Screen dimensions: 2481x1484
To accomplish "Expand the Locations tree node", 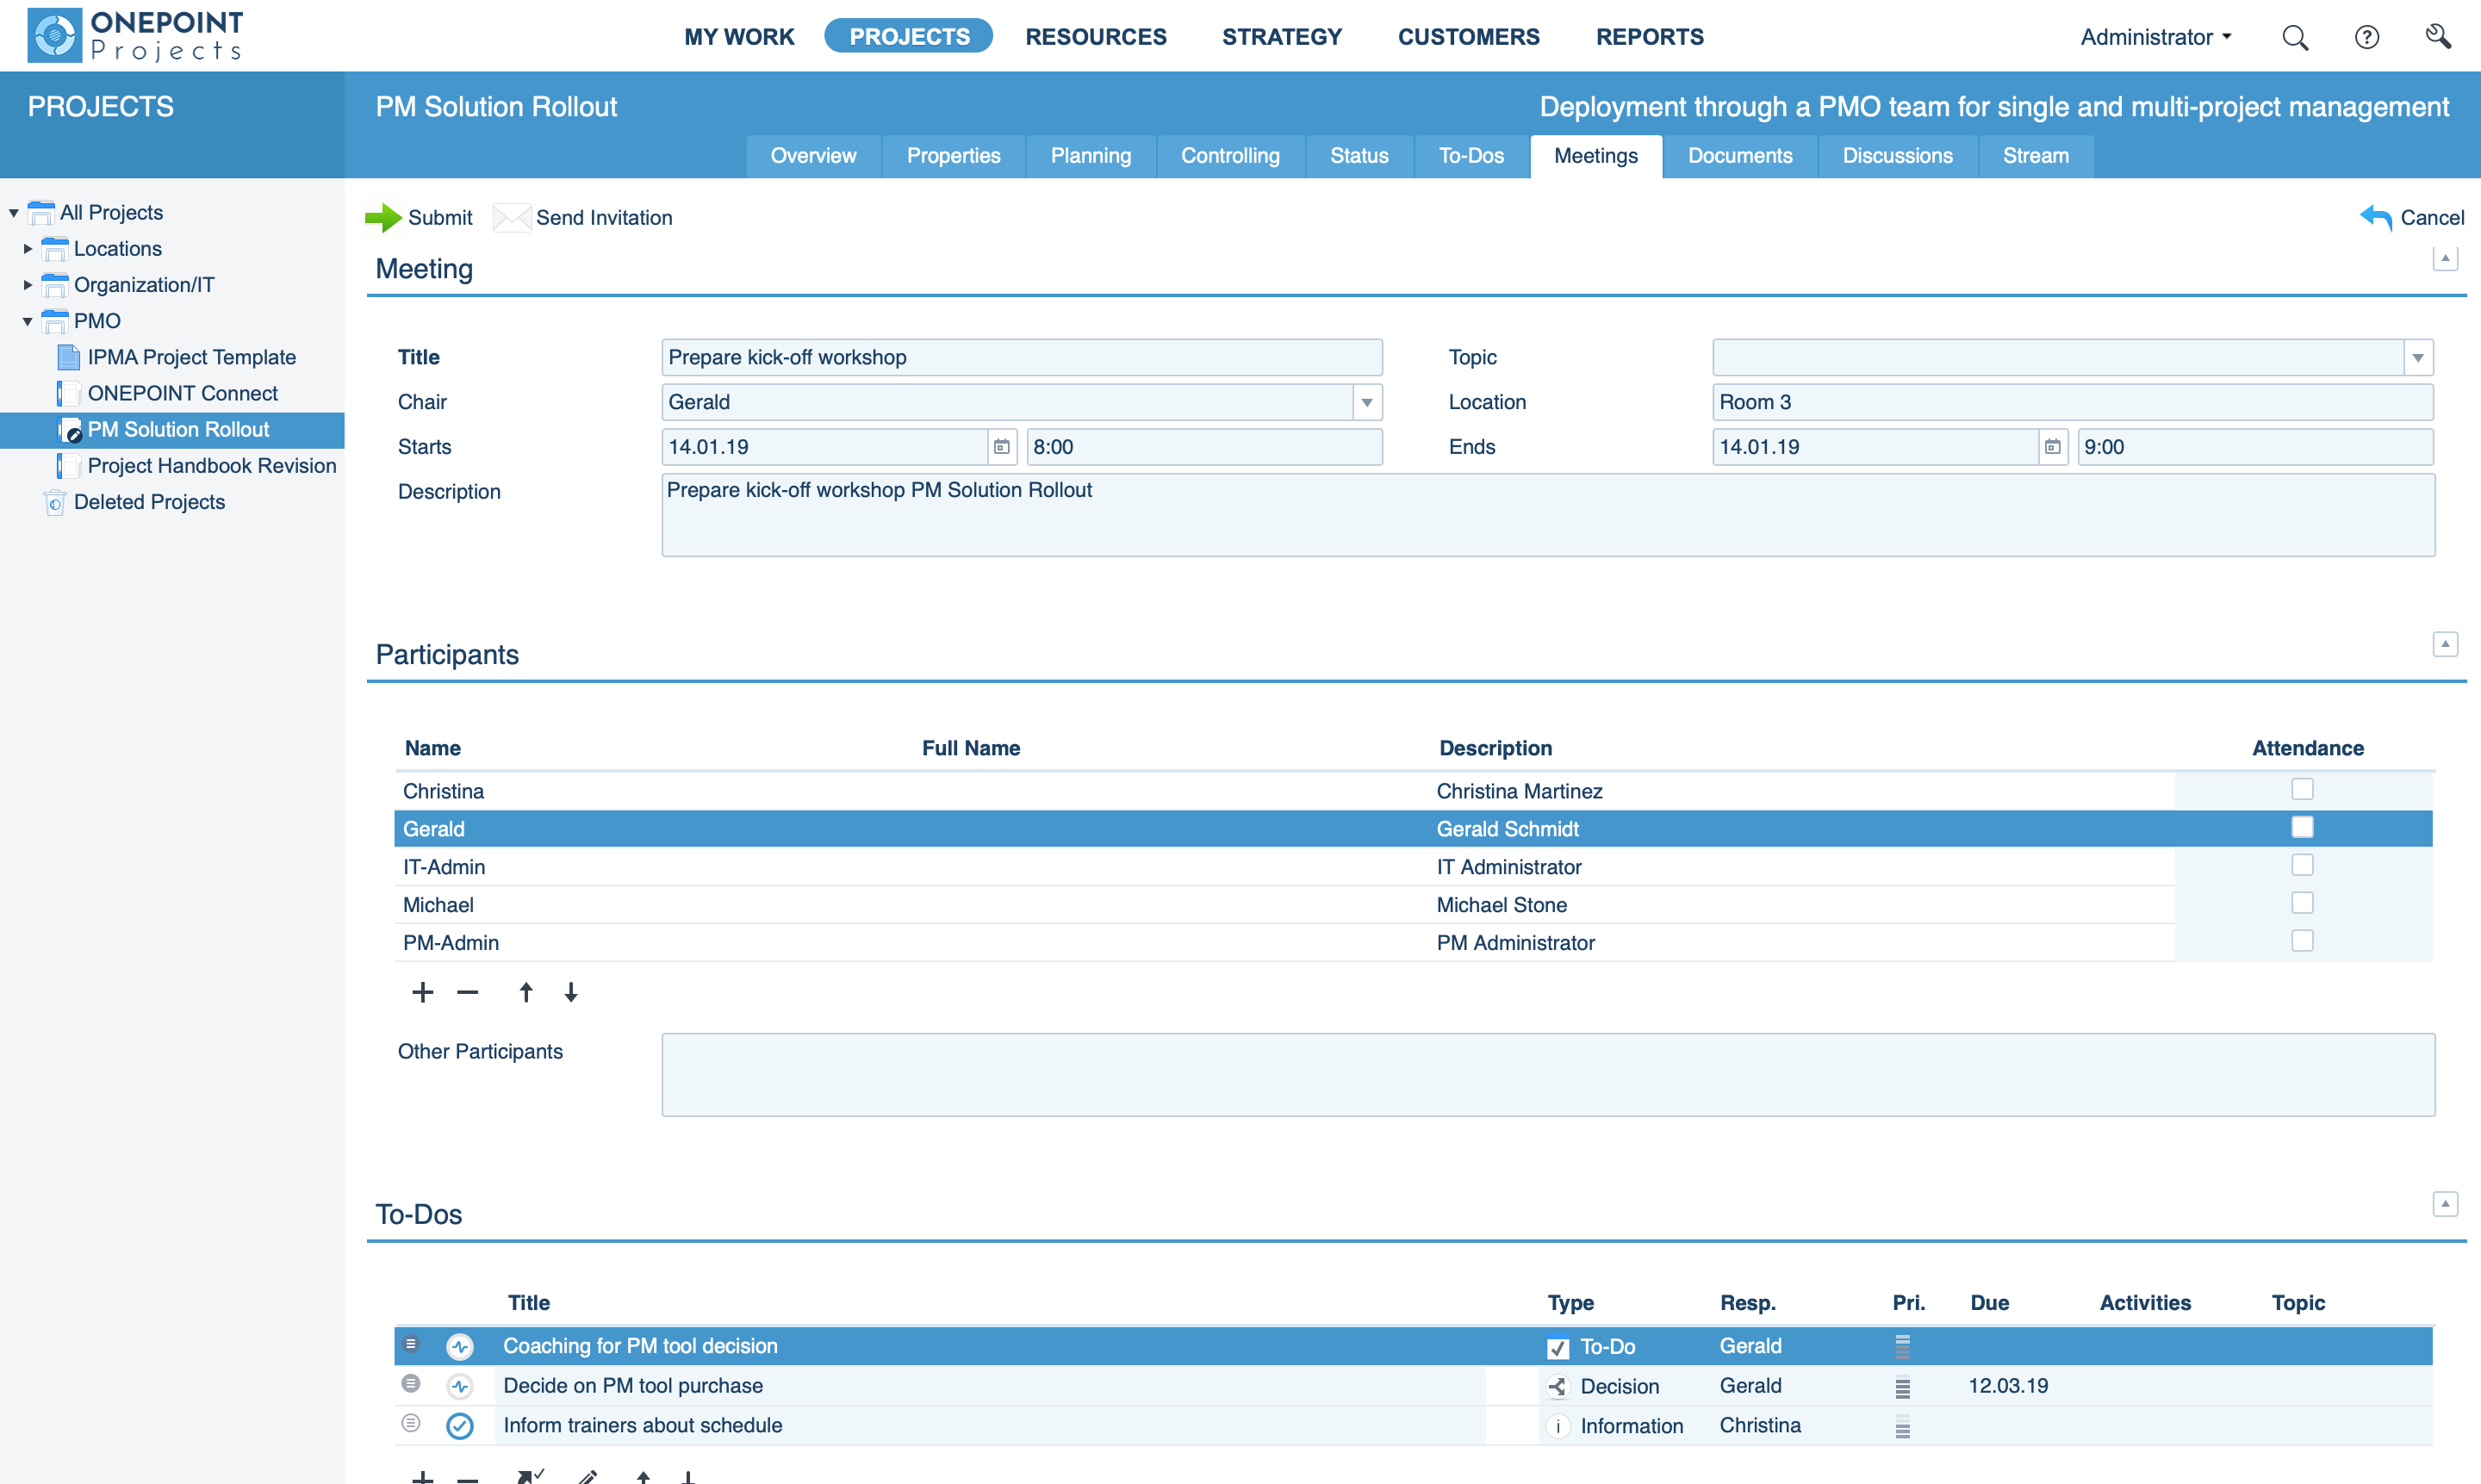I will coord(28,248).
